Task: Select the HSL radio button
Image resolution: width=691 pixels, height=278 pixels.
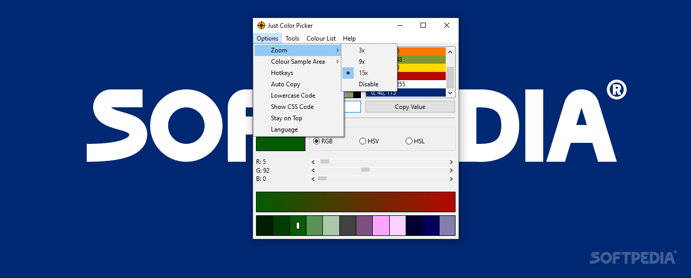Action: [415, 141]
